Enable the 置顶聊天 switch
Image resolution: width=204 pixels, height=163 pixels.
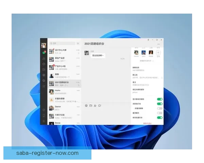(159, 113)
